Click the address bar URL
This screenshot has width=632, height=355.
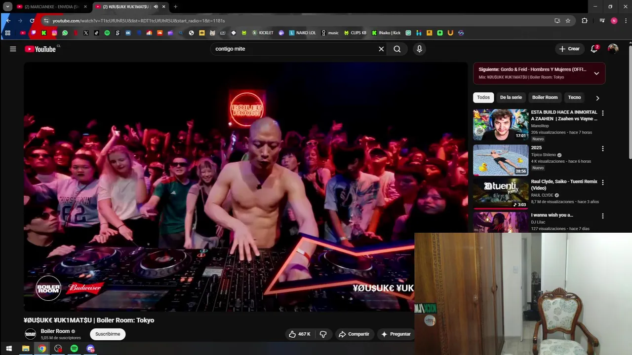point(139,21)
